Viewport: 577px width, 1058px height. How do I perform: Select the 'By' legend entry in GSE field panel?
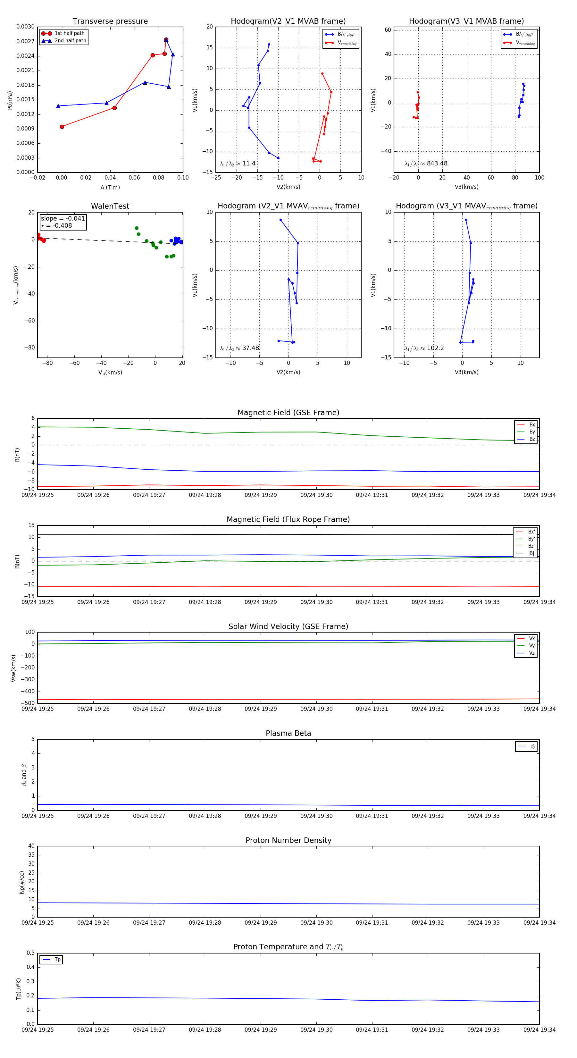(526, 432)
